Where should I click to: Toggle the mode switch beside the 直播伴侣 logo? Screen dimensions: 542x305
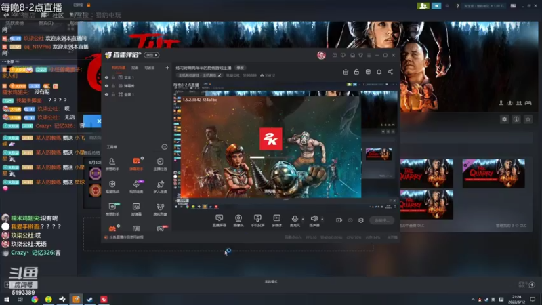tap(151, 55)
